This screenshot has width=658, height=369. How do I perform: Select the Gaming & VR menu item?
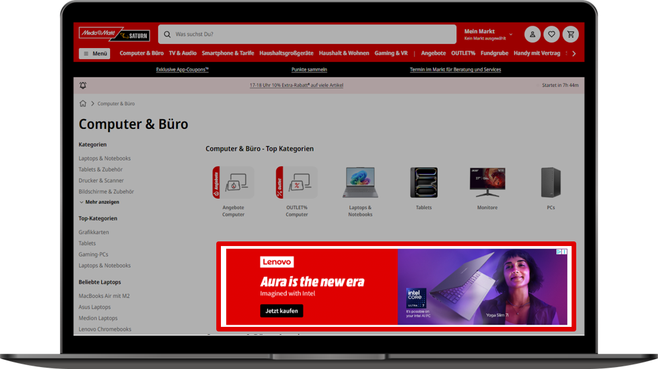pos(391,53)
